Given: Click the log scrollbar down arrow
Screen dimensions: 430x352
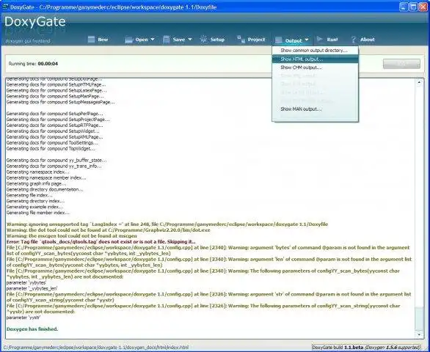Looking at the screenshot, I should (419, 334).
